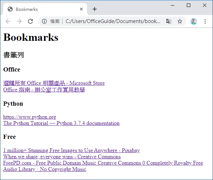Image resolution: width=213 pixels, height=180 pixels.
Task: View site information icon in address bar
Action: [44, 21]
